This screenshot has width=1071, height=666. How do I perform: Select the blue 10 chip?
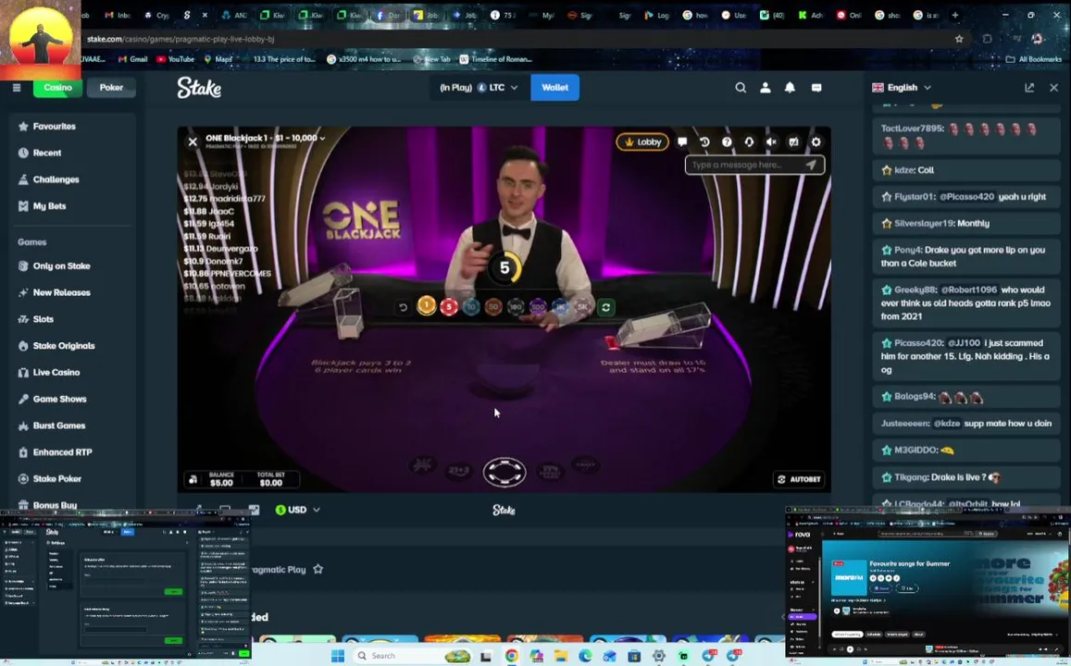click(x=471, y=307)
